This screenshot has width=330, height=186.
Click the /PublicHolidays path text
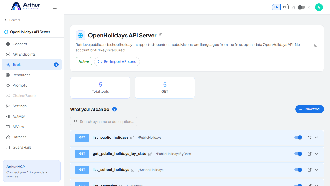coord(150,138)
